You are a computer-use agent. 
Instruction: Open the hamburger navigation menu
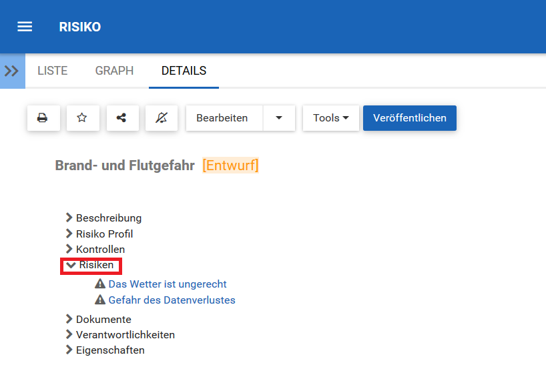point(25,27)
